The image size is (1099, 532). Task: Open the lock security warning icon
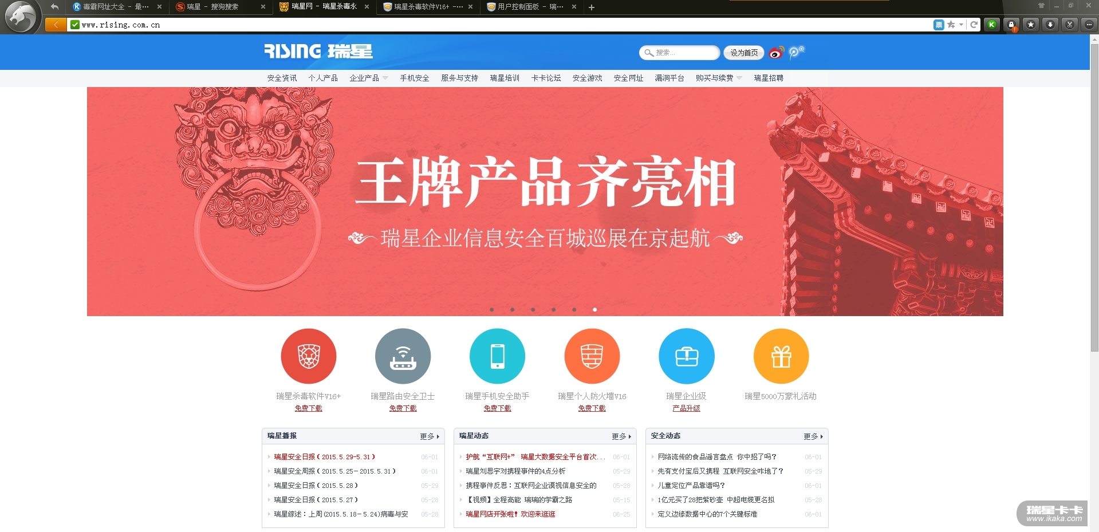pos(1012,25)
